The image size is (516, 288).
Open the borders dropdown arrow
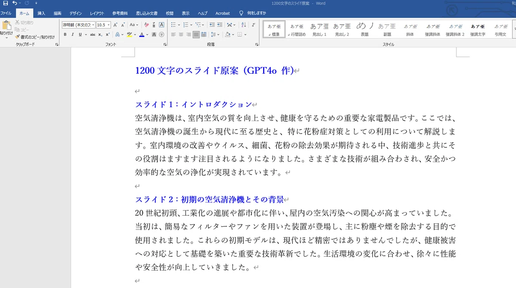click(x=246, y=34)
